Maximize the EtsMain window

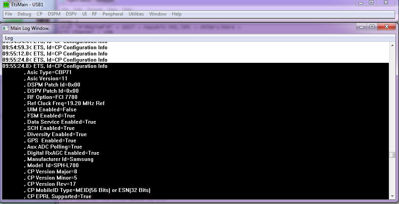pyautogui.click(x=371, y=3)
